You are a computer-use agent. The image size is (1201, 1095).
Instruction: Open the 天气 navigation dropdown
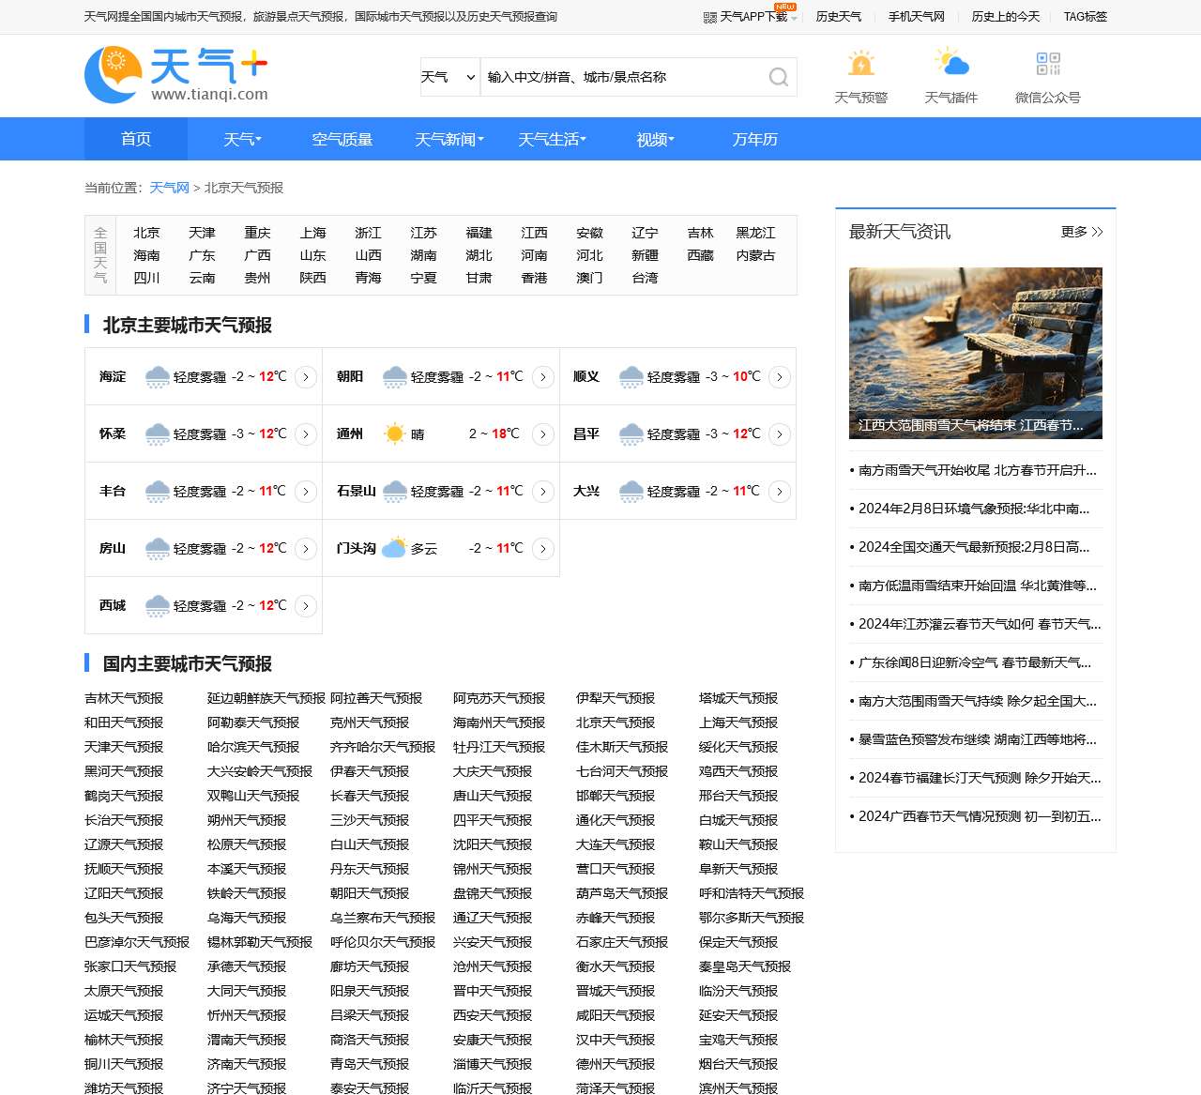coord(242,139)
